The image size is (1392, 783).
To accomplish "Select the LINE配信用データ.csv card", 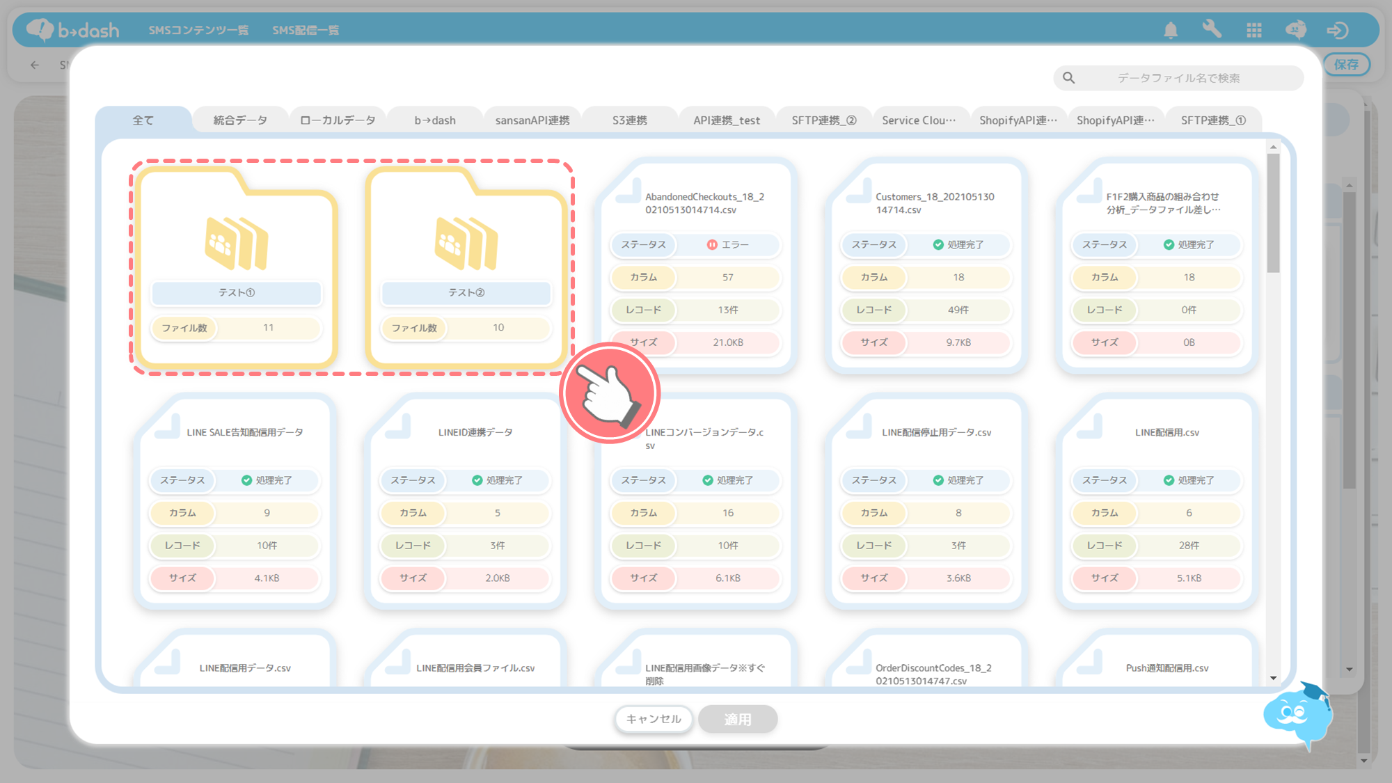I will [235, 658].
